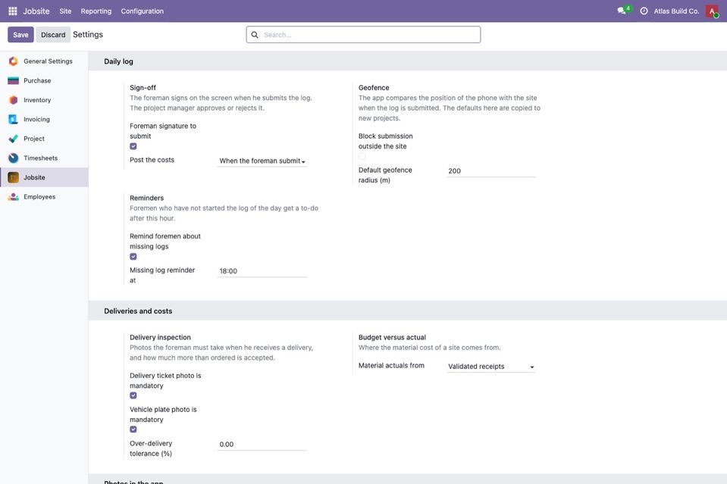Open the Site menu
This screenshot has width=727, height=484.
[65, 11]
